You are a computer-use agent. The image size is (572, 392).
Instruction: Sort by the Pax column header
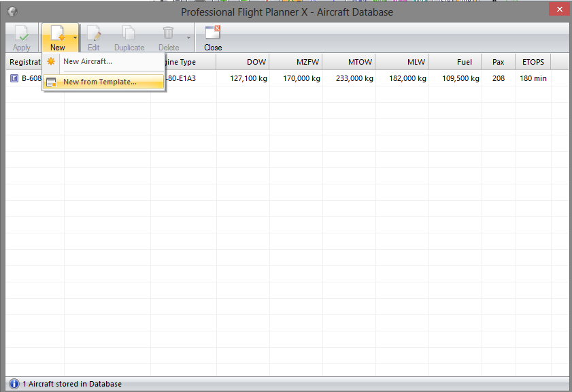click(499, 62)
